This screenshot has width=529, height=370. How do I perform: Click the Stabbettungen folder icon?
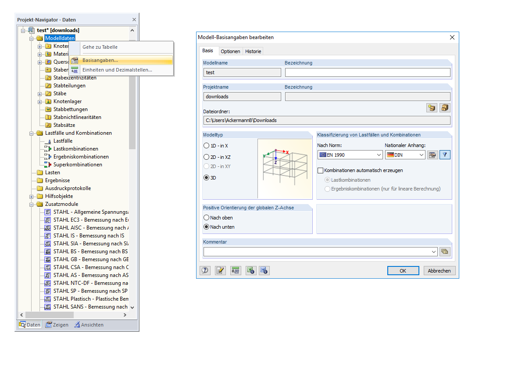pos(48,109)
